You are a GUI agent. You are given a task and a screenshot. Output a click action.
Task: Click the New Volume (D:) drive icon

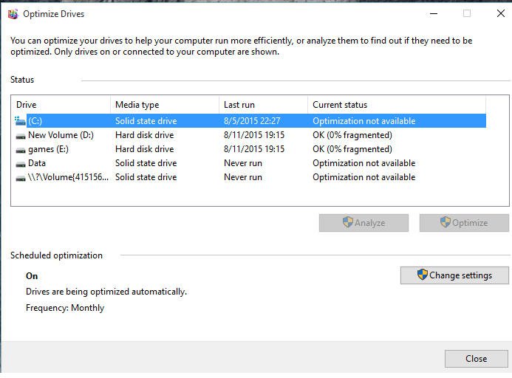21,136
